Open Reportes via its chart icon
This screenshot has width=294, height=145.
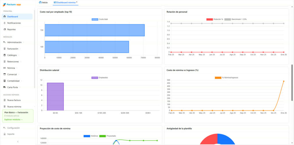(x=5, y=30)
